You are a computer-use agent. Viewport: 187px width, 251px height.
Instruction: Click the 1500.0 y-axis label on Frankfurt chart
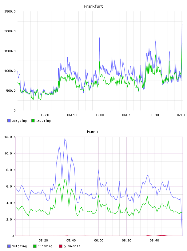click(10, 51)
